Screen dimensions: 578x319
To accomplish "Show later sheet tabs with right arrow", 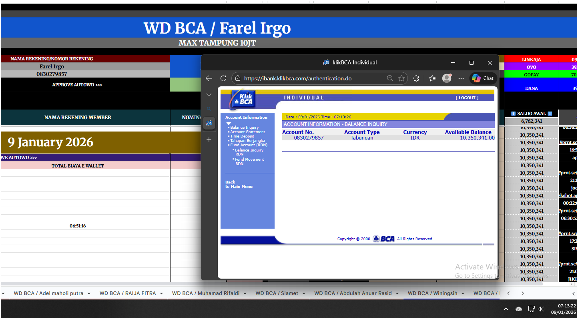I will (x=522, y=293).
